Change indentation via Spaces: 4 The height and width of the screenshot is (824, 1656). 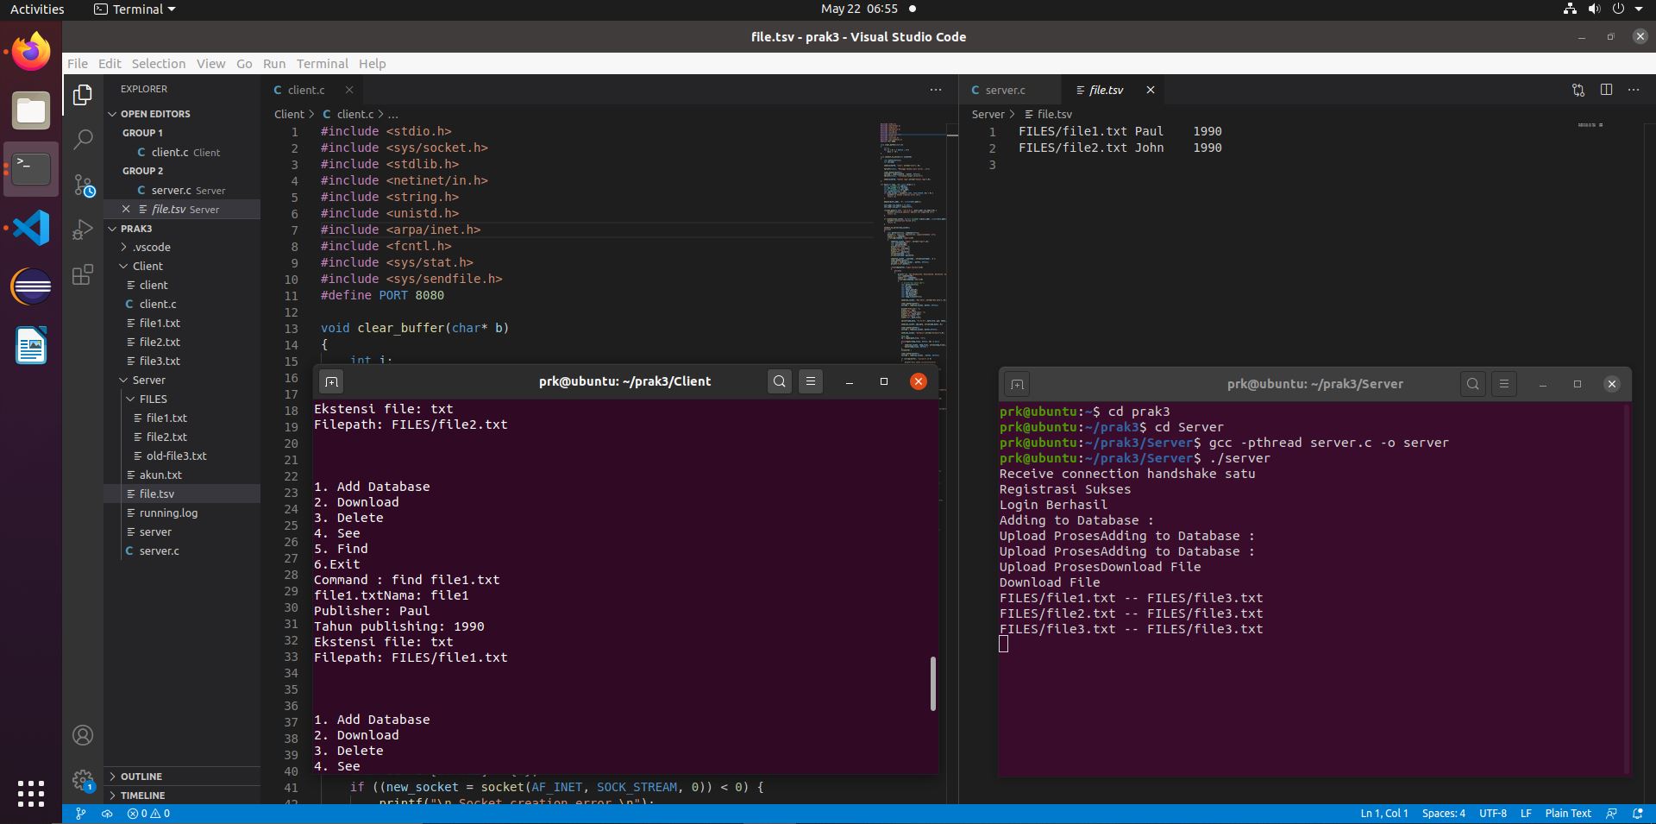point(1443,814)
